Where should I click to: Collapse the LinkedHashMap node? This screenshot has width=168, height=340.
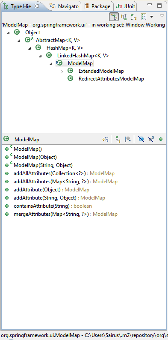point(40,57)
